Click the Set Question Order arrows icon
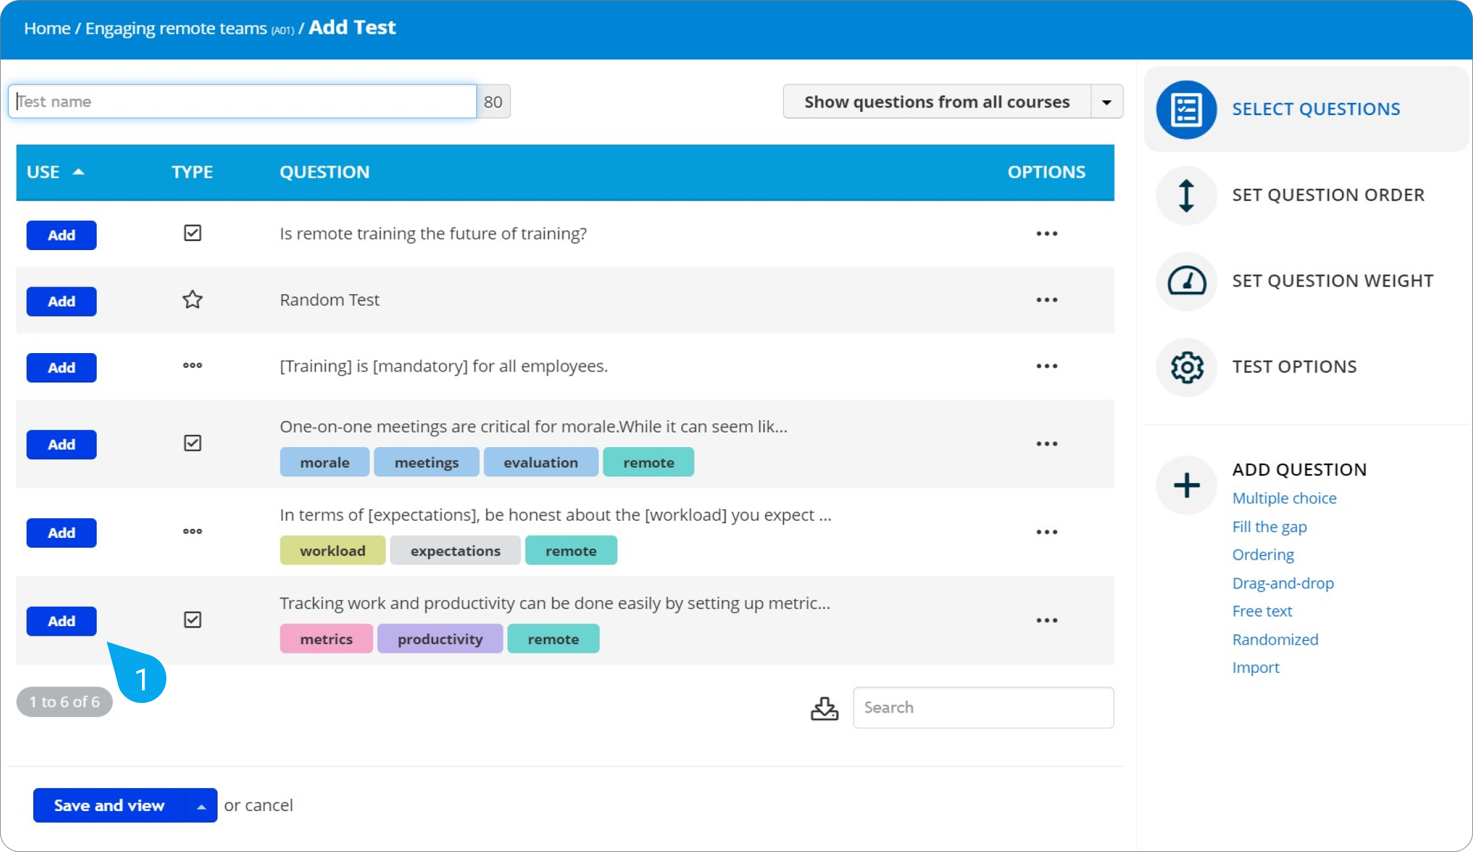 (x=1186, y=195)
